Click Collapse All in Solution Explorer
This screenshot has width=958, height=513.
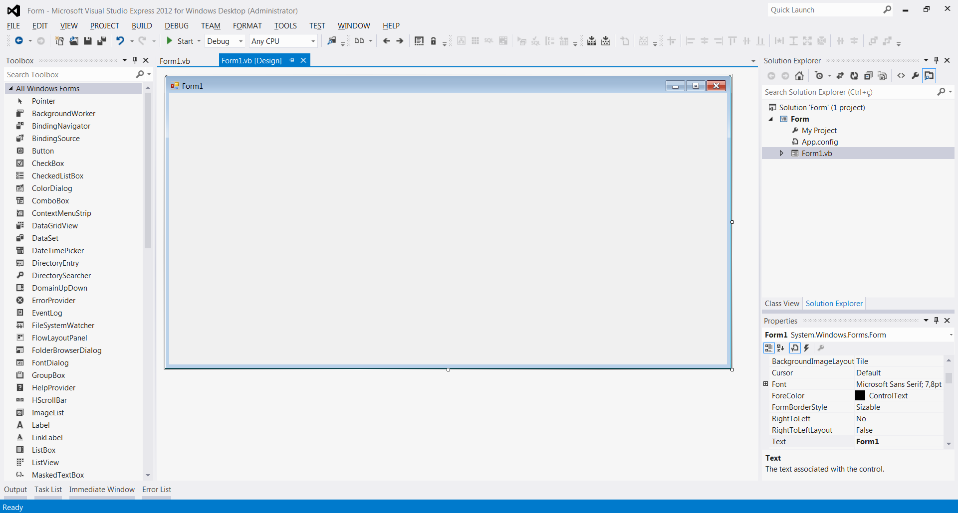click(x=868, y=76)
